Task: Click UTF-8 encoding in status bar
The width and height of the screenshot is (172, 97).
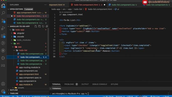Action: (130, 96)
